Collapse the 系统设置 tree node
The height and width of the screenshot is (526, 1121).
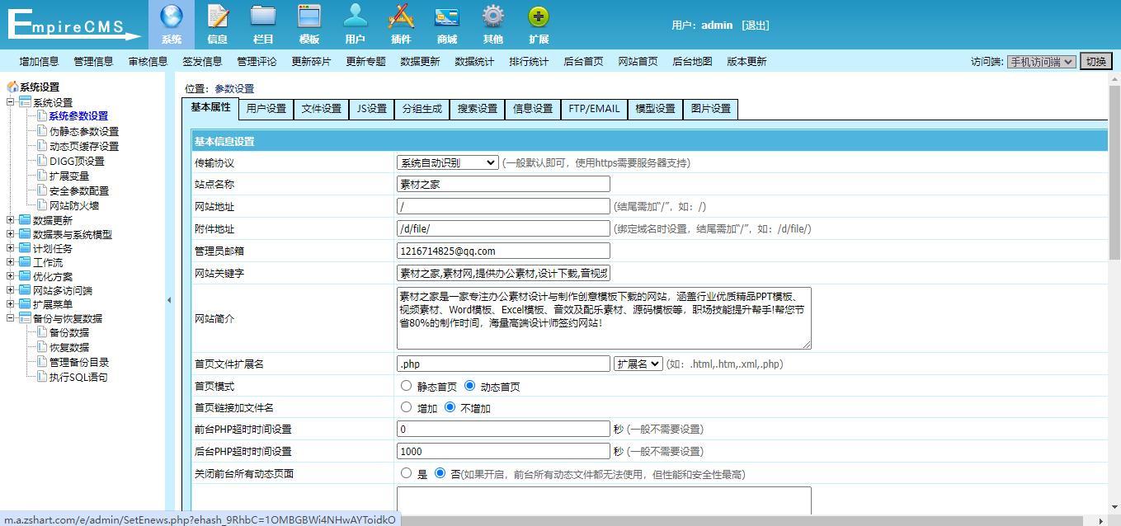coord(11,102)
